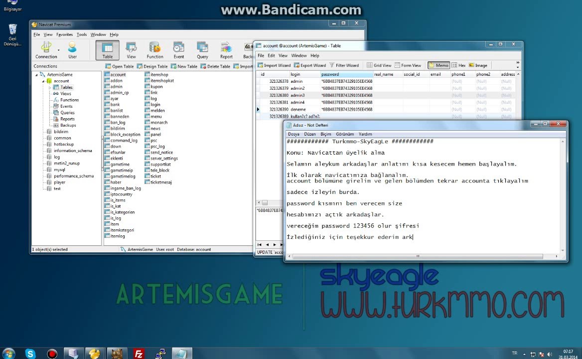Click Bandicam record taskbar icon
The image size is (582, 359).
52,354
